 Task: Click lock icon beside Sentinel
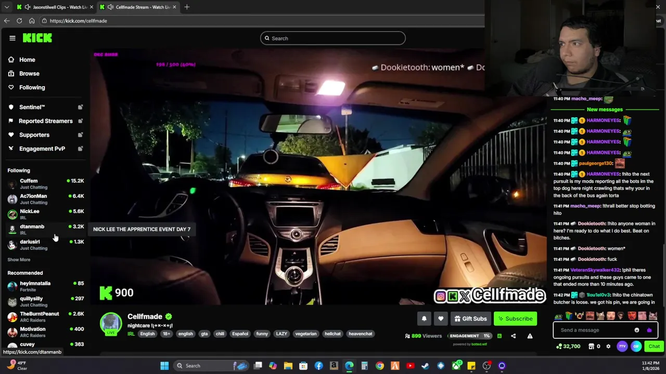click(80, 107)
